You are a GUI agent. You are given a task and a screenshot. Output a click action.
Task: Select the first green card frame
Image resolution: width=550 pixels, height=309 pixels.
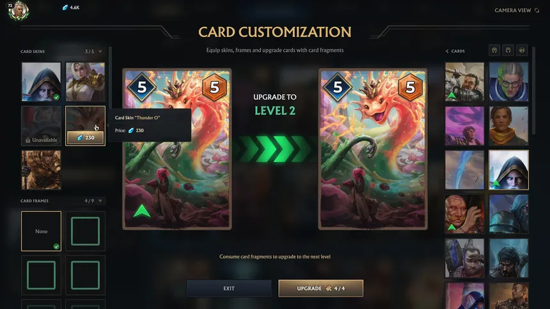(85, 231)
